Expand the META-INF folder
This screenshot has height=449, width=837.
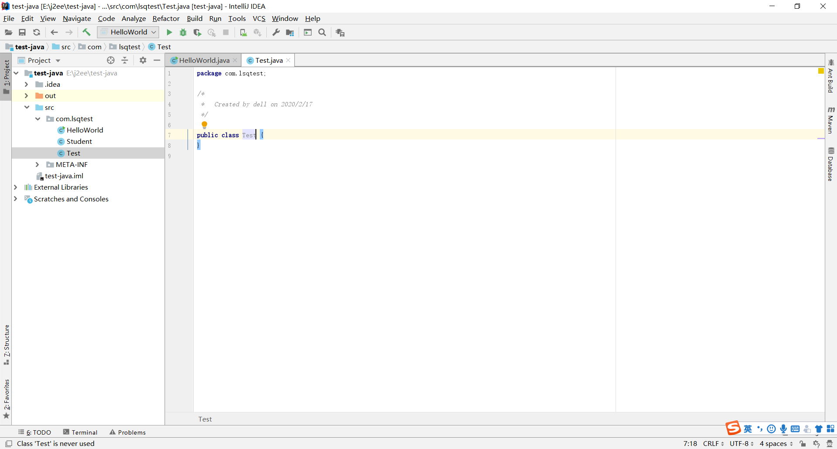(37, 164)
